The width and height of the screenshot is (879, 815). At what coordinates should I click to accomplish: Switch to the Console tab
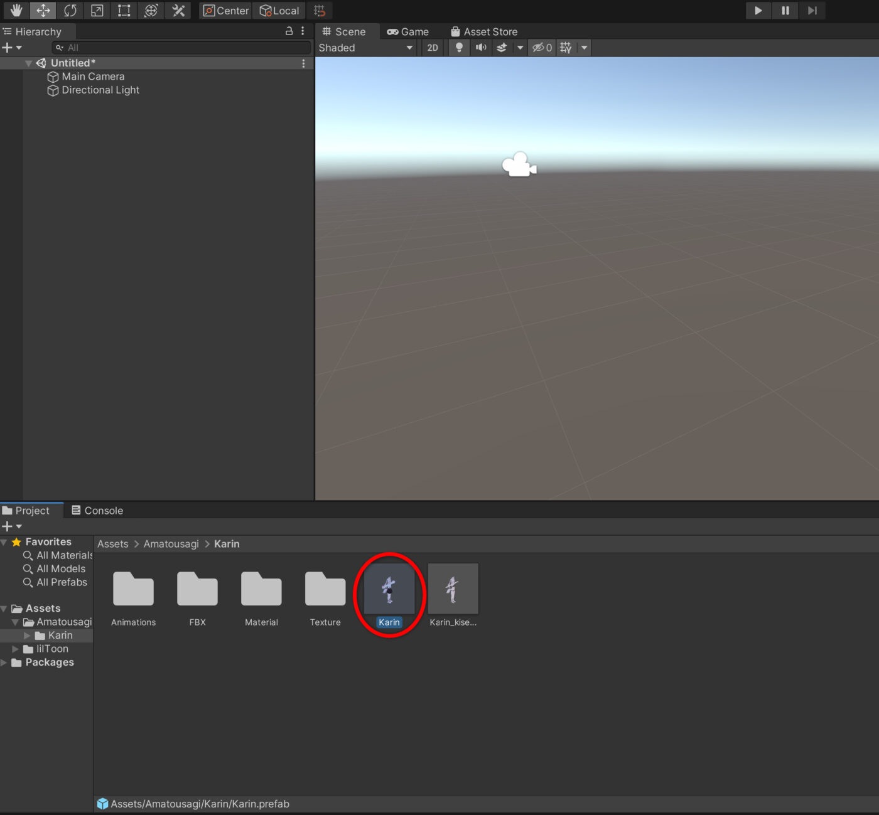pyautogui.click(x=97, y=511)
